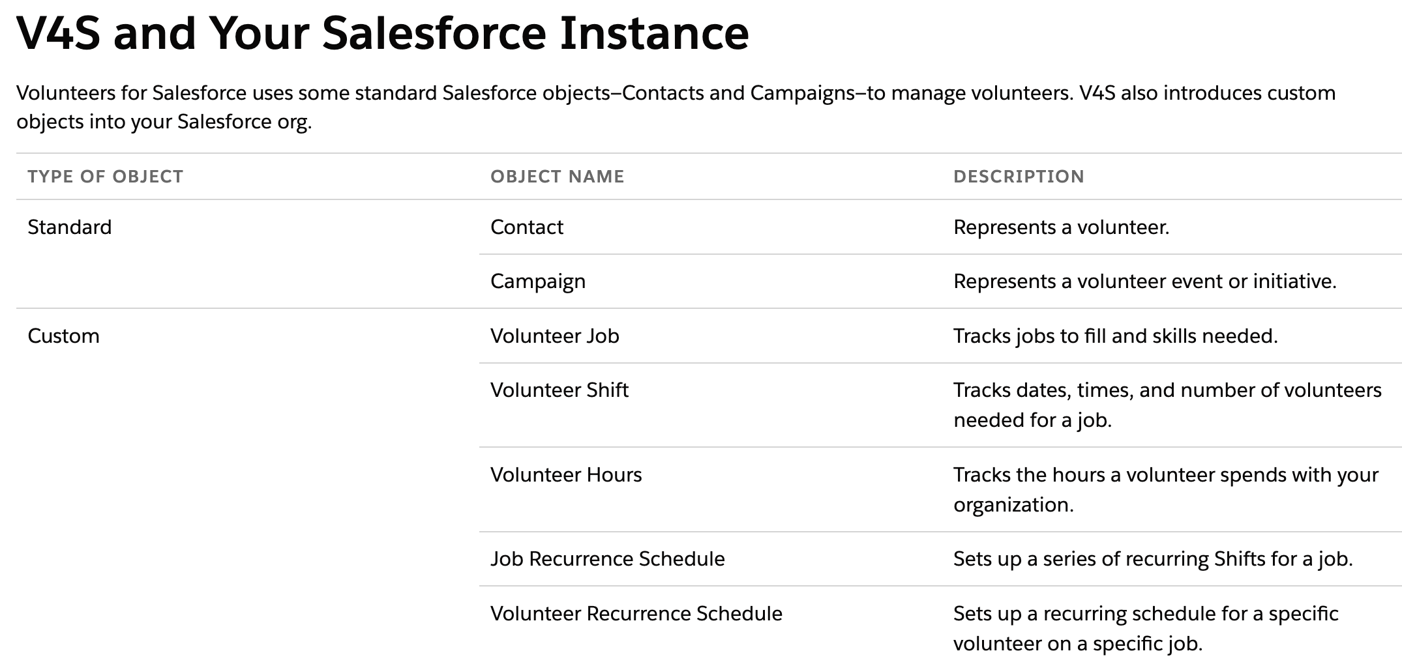Select the "Standard" object type cell

tap(70, 227)
